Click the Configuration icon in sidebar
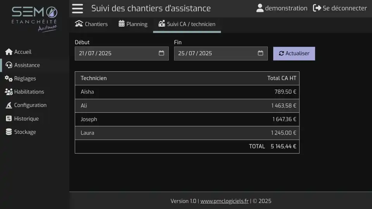The width and height of the screenshot is (372, 209). 9,105
